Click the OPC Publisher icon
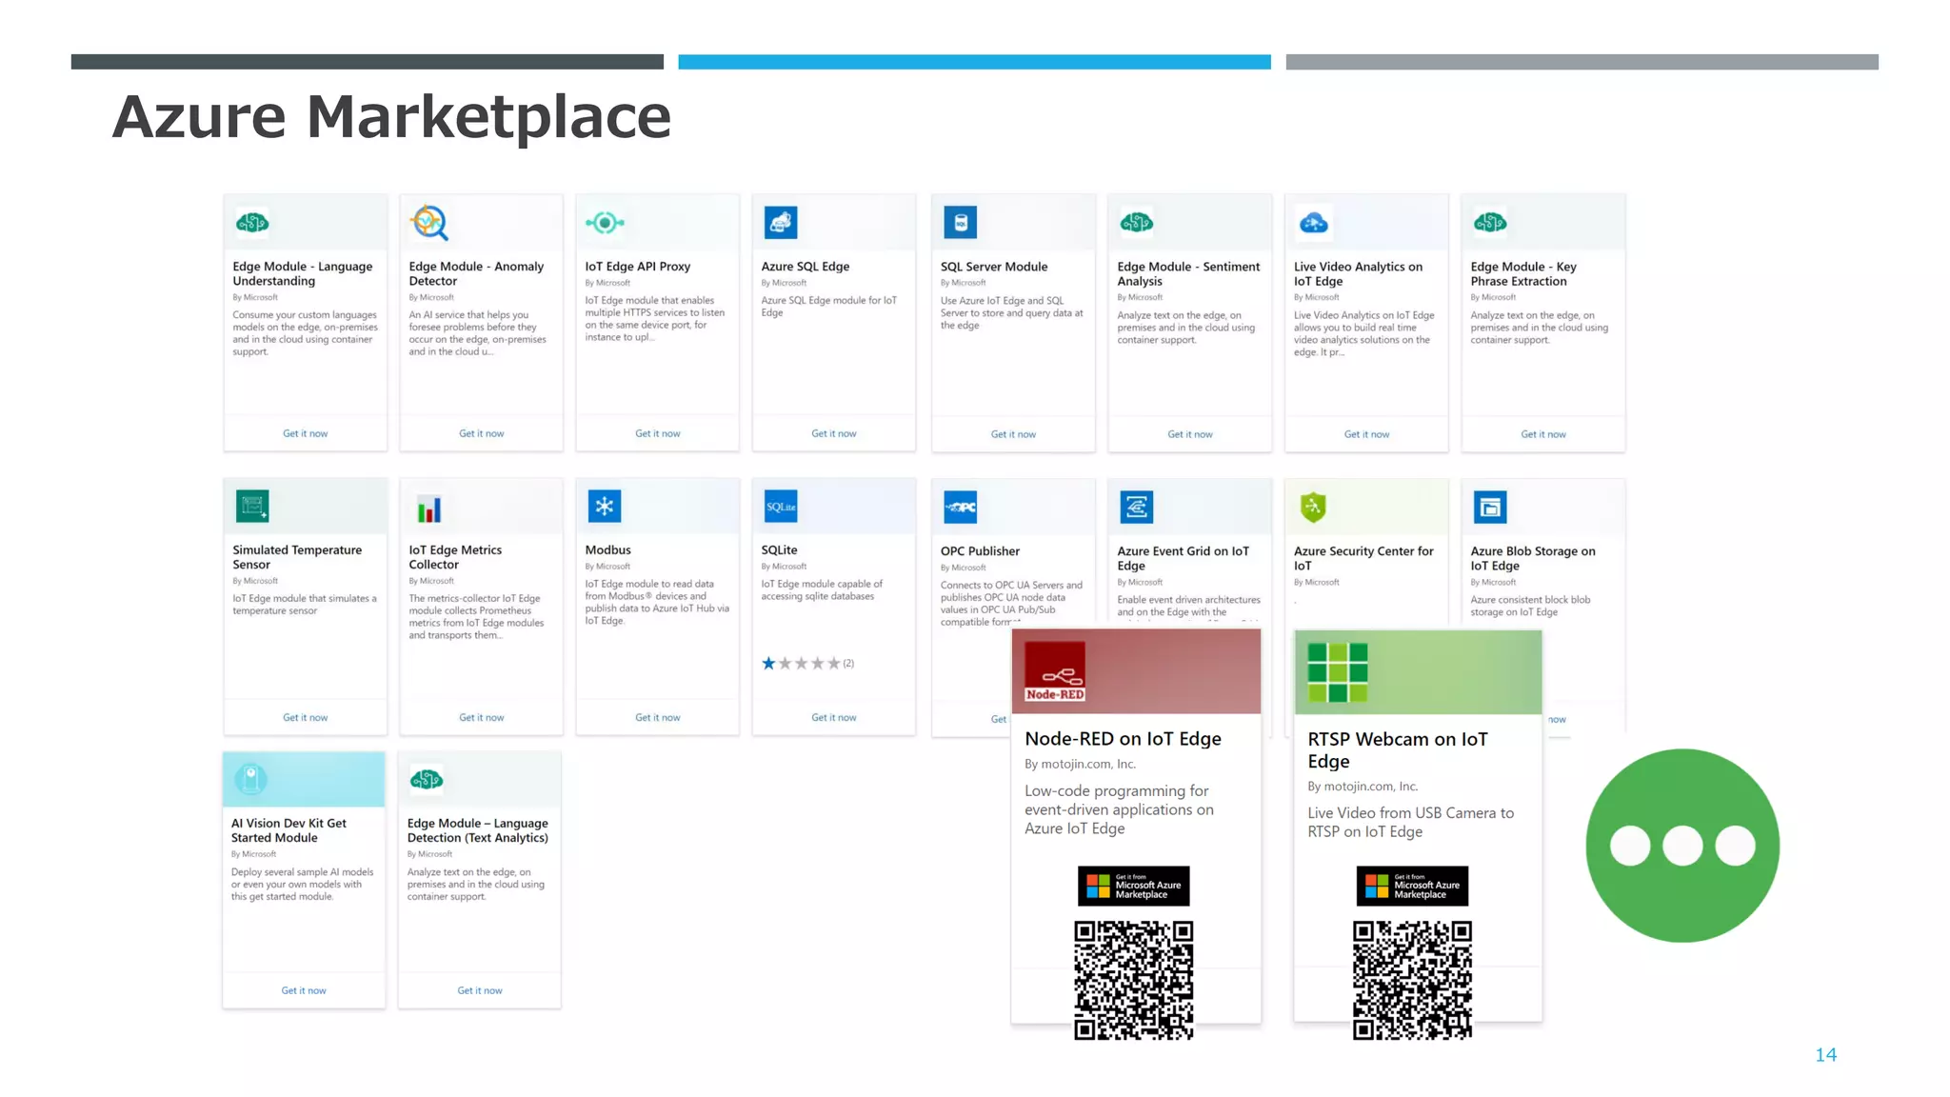The width and height of the screenshot is (1950, 1097). pos(960,508)
